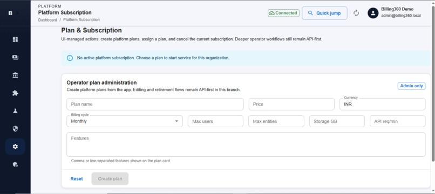Open the bank building sidebar icon
This screenshot has width=435, height=194.
click(15, 75)
